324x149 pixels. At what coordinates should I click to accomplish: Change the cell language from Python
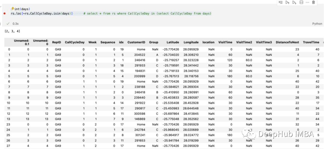coord(317,24)
